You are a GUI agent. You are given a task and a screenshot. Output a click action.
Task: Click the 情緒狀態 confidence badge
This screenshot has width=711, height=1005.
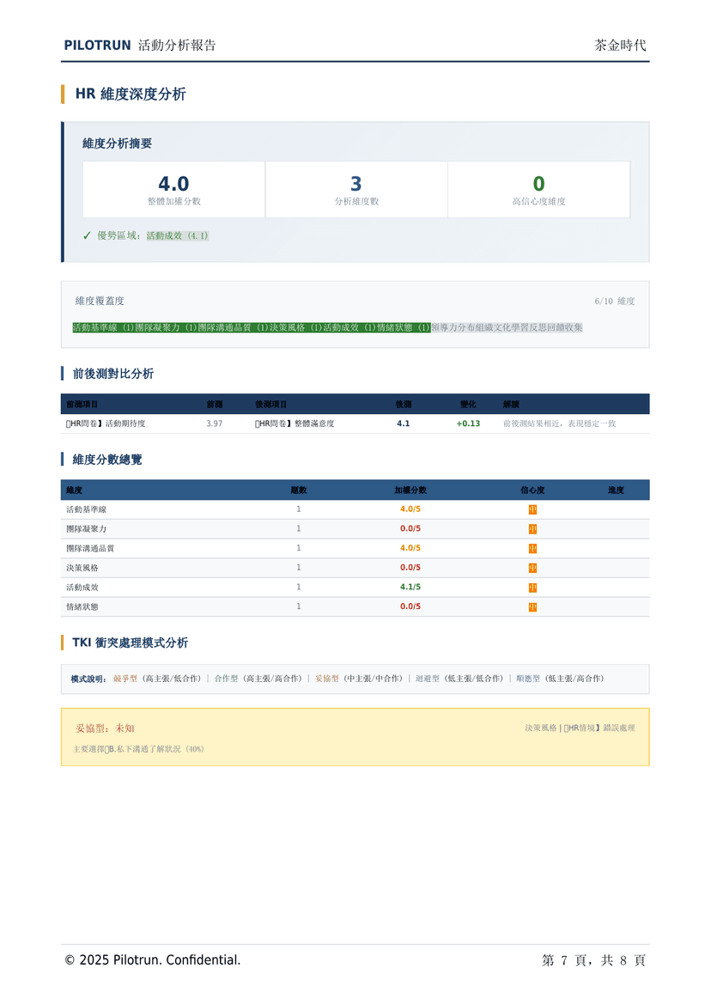[532, 606]
